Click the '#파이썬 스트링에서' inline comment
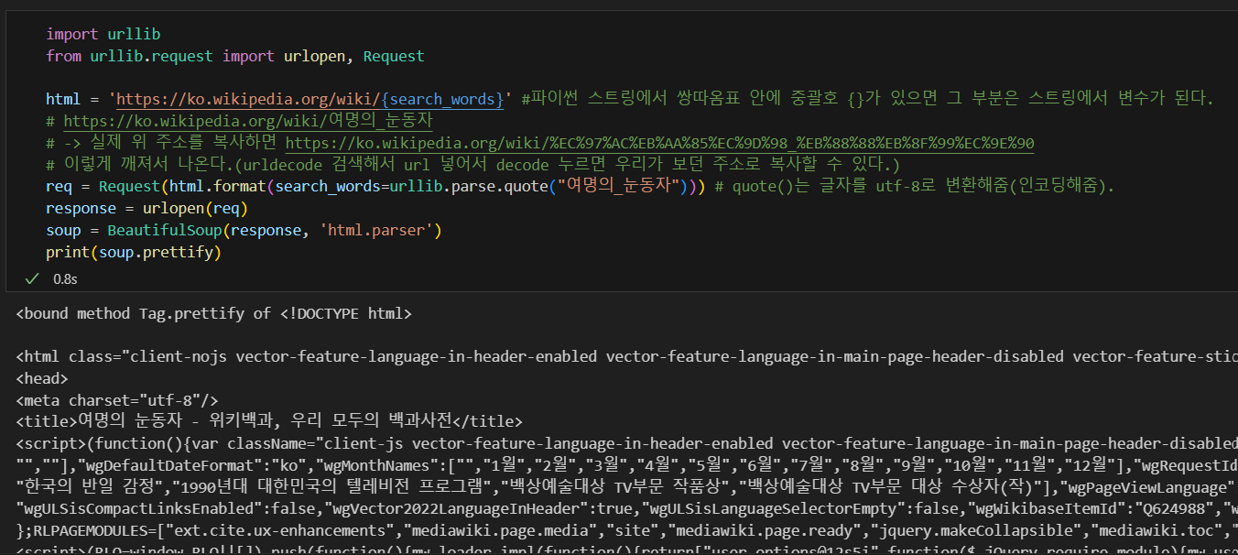Screen dimensions: 1238x555 point(867,99)
